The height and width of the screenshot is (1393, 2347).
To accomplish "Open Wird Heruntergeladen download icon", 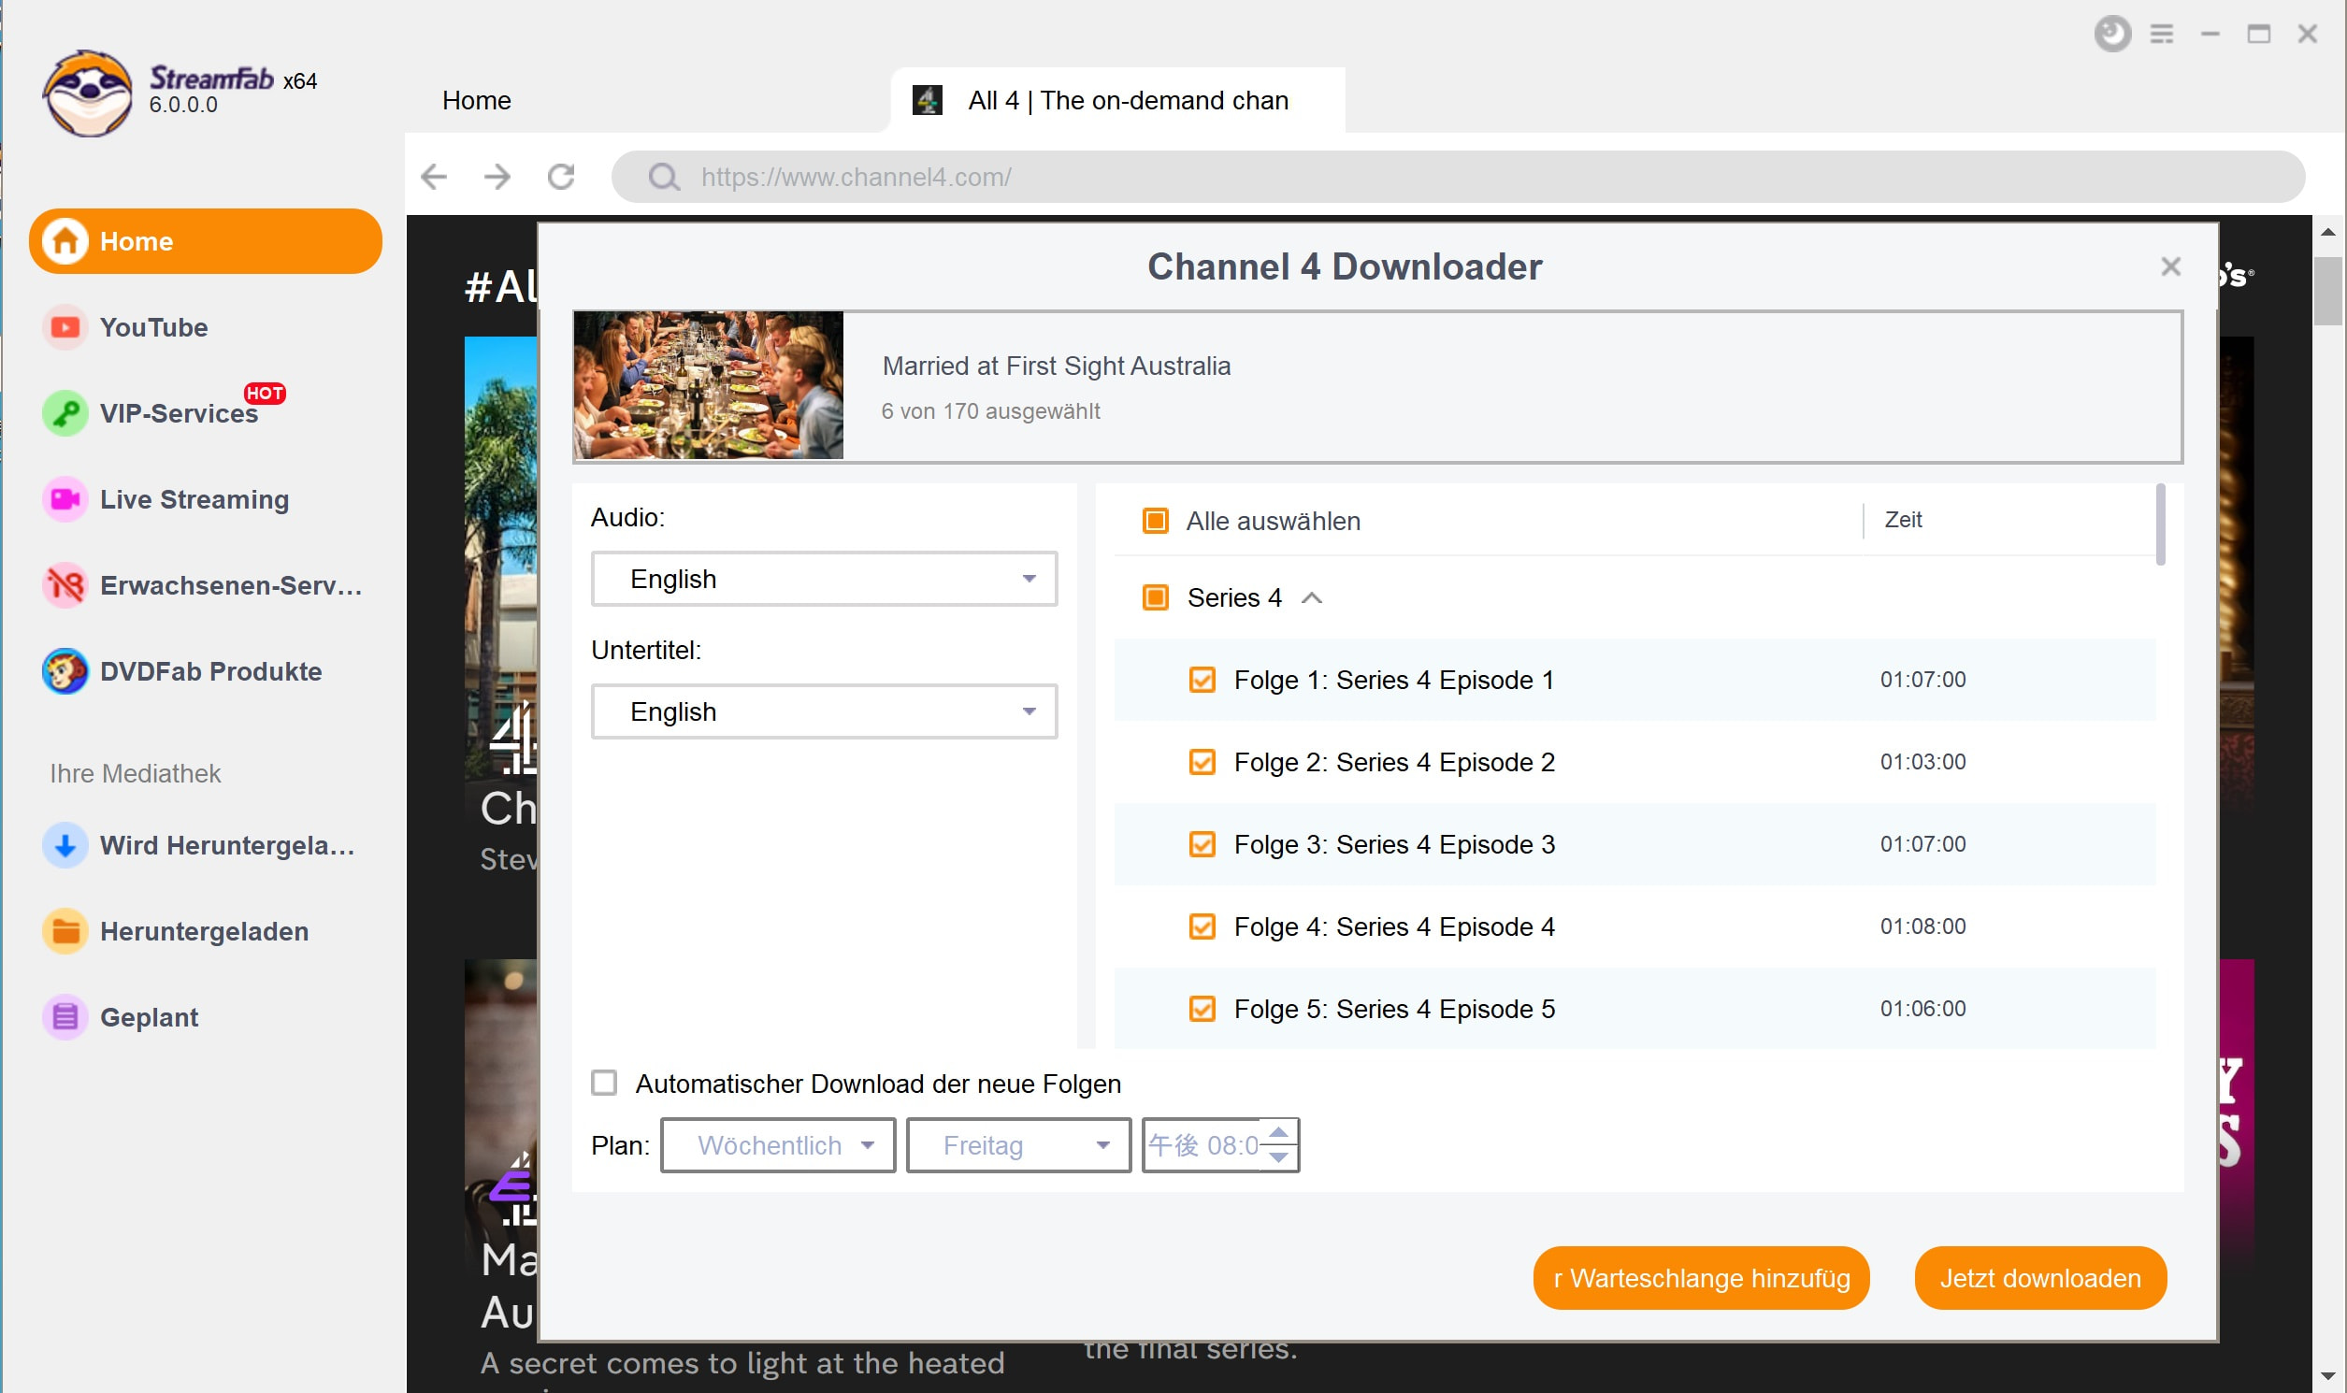I will (x=65, y=845).
